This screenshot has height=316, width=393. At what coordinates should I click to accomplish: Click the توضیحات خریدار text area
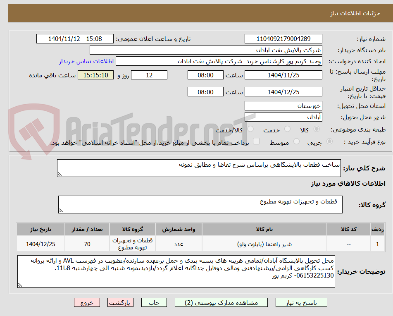(176, 272)
